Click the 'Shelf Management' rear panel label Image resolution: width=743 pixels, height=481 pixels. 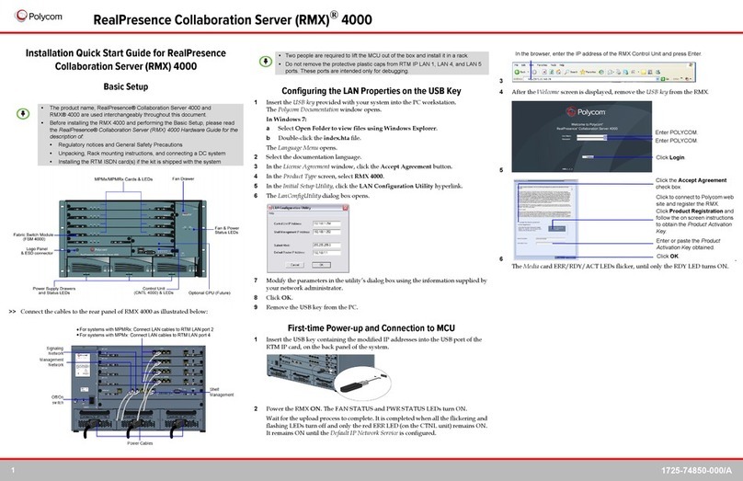222,392
